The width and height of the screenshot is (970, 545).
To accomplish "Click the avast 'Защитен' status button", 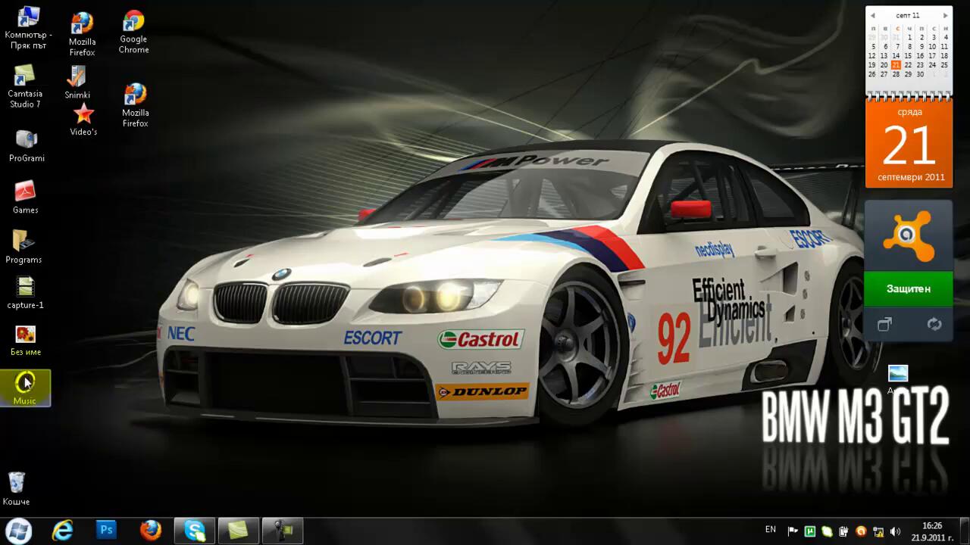I will 909,289.
